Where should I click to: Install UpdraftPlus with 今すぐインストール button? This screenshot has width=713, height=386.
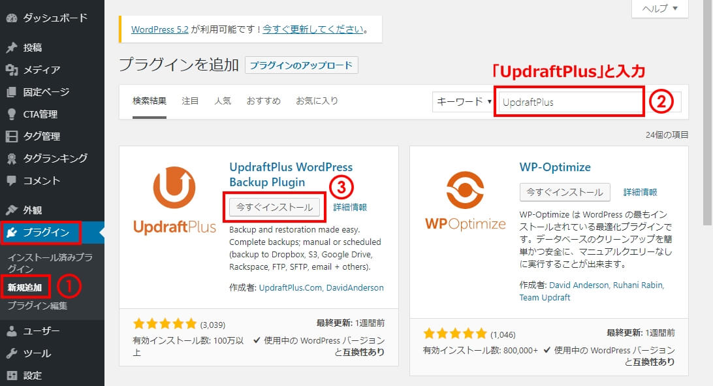[275, 207]
